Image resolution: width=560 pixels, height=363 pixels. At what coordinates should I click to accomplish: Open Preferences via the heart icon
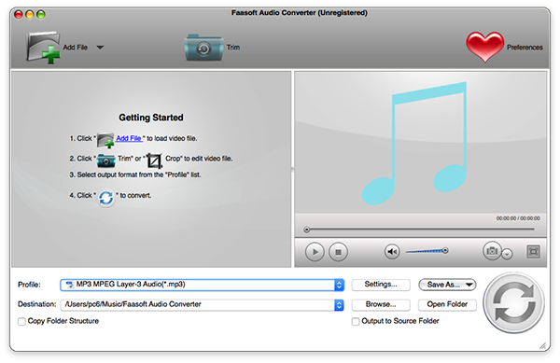click(x=484, y=47)
